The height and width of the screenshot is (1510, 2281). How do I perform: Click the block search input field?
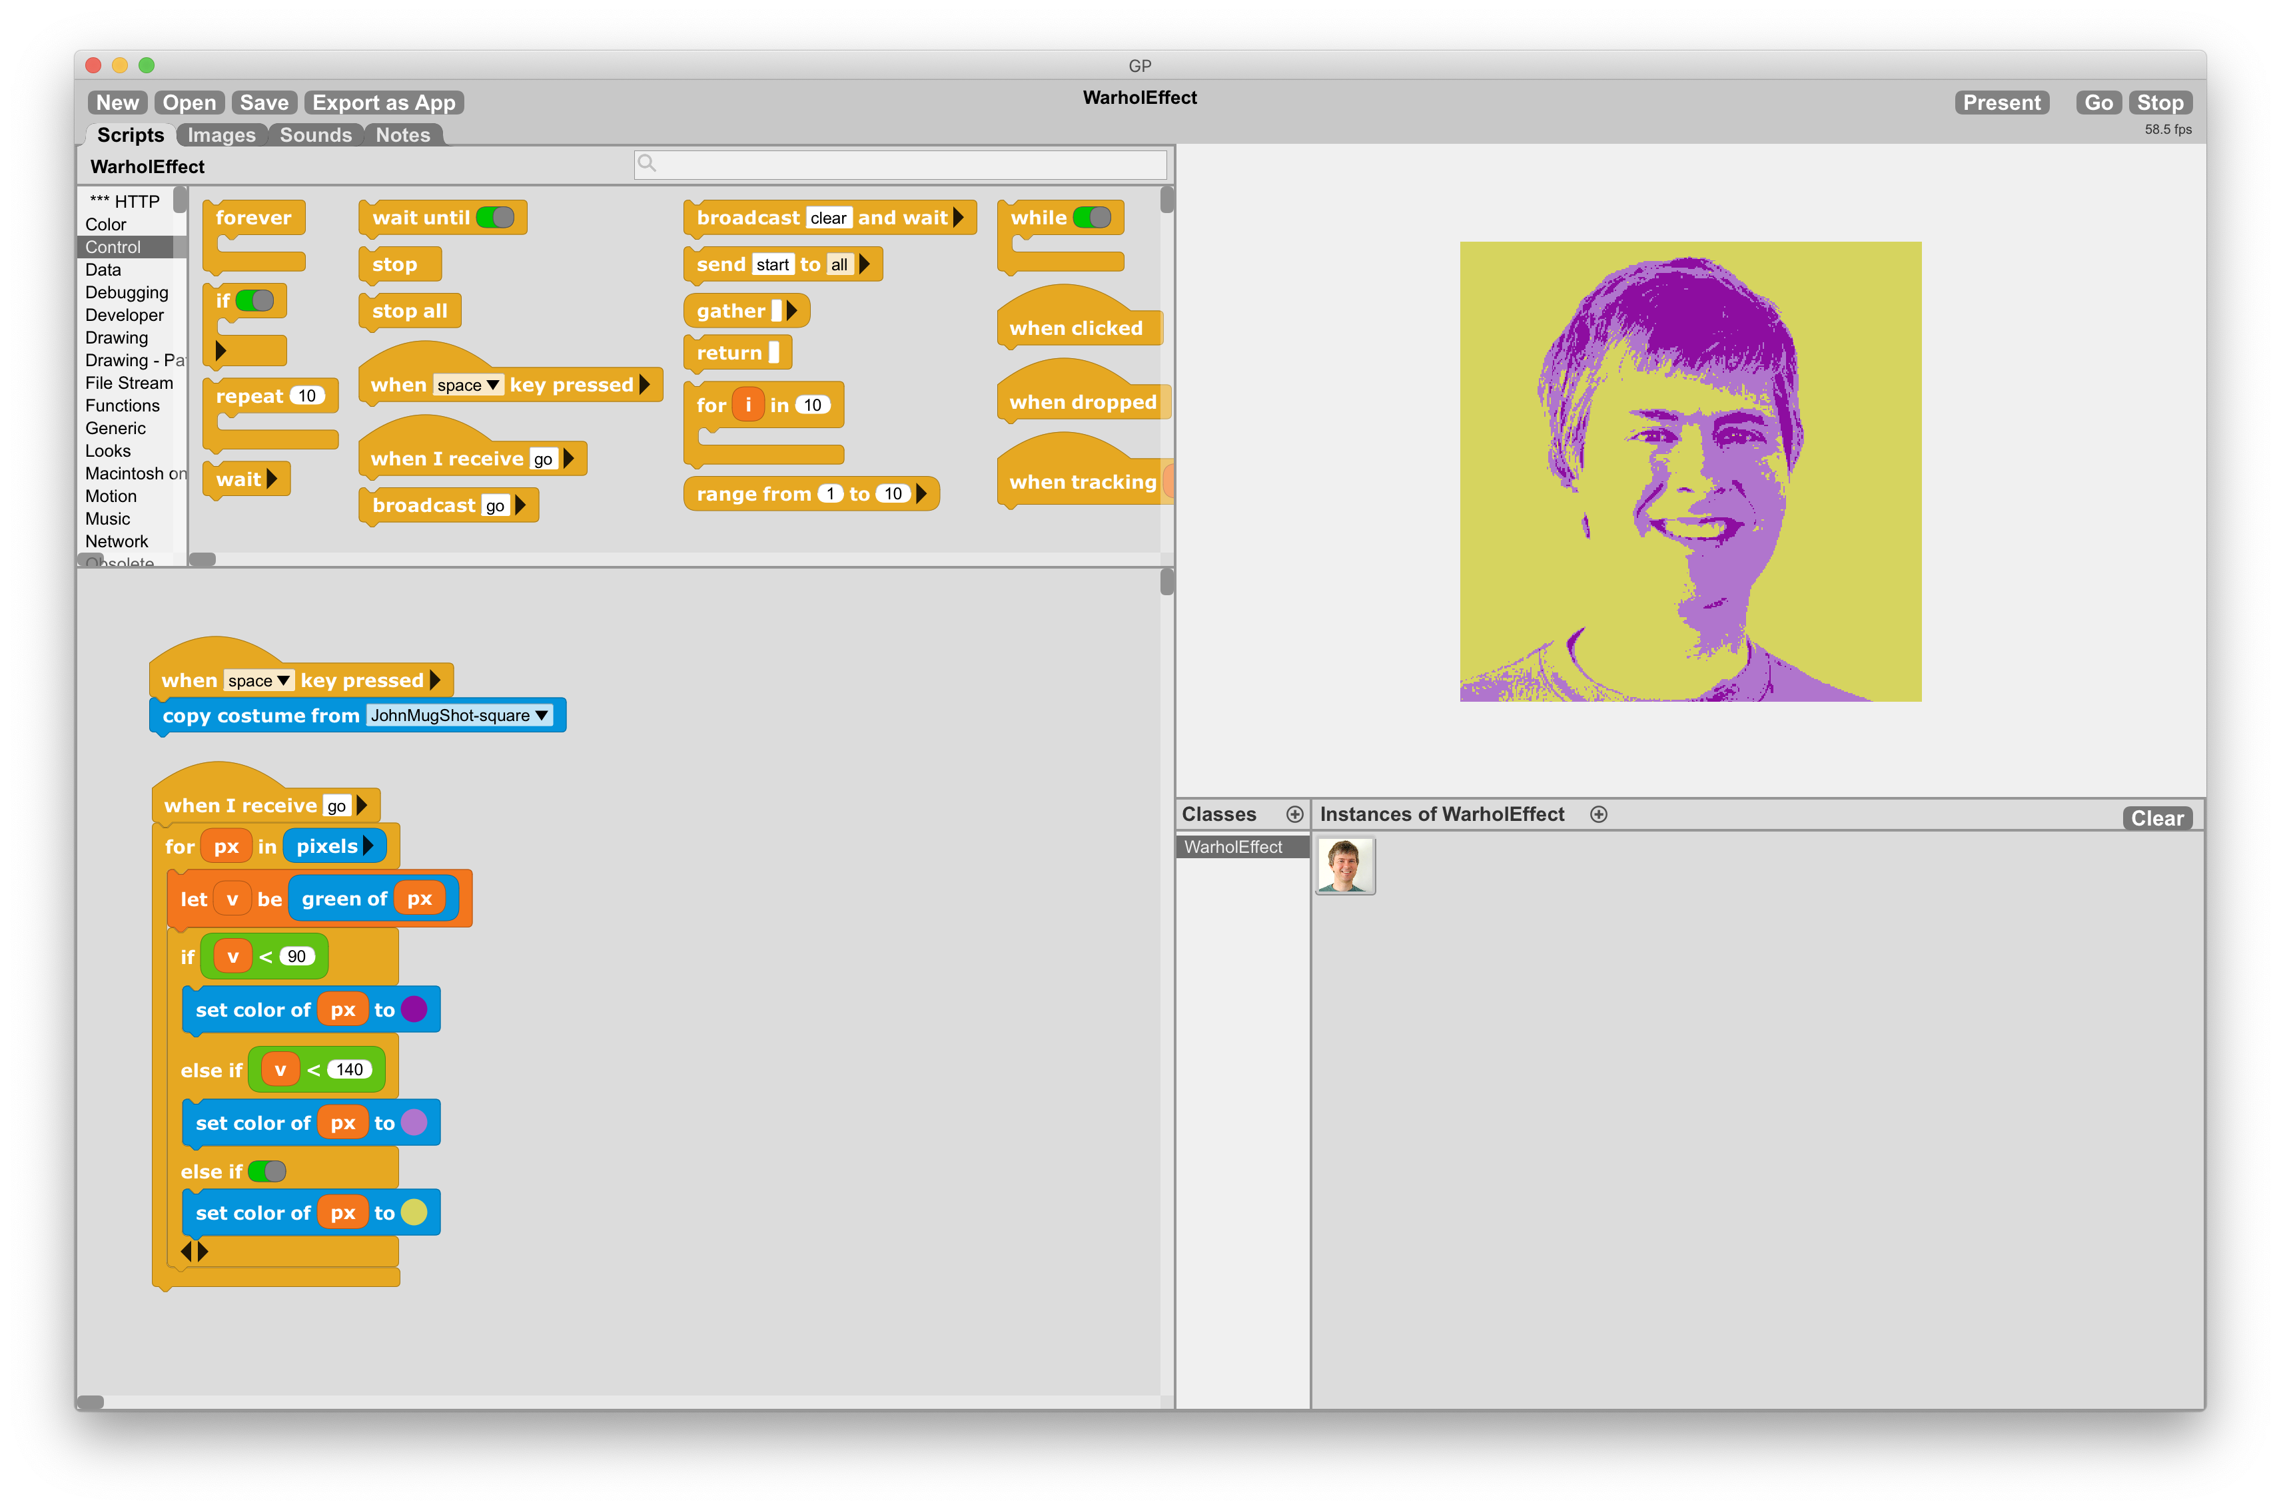pyautogui.click(x=900, y=164)
